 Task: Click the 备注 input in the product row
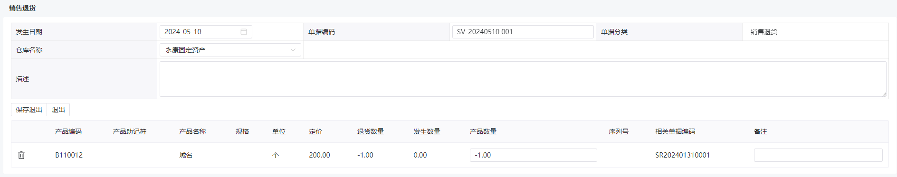(818, 155)
